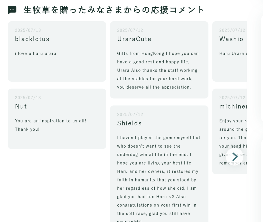
Task: Advance the comment carousel with the arrow button
Action: coord(234,157)
